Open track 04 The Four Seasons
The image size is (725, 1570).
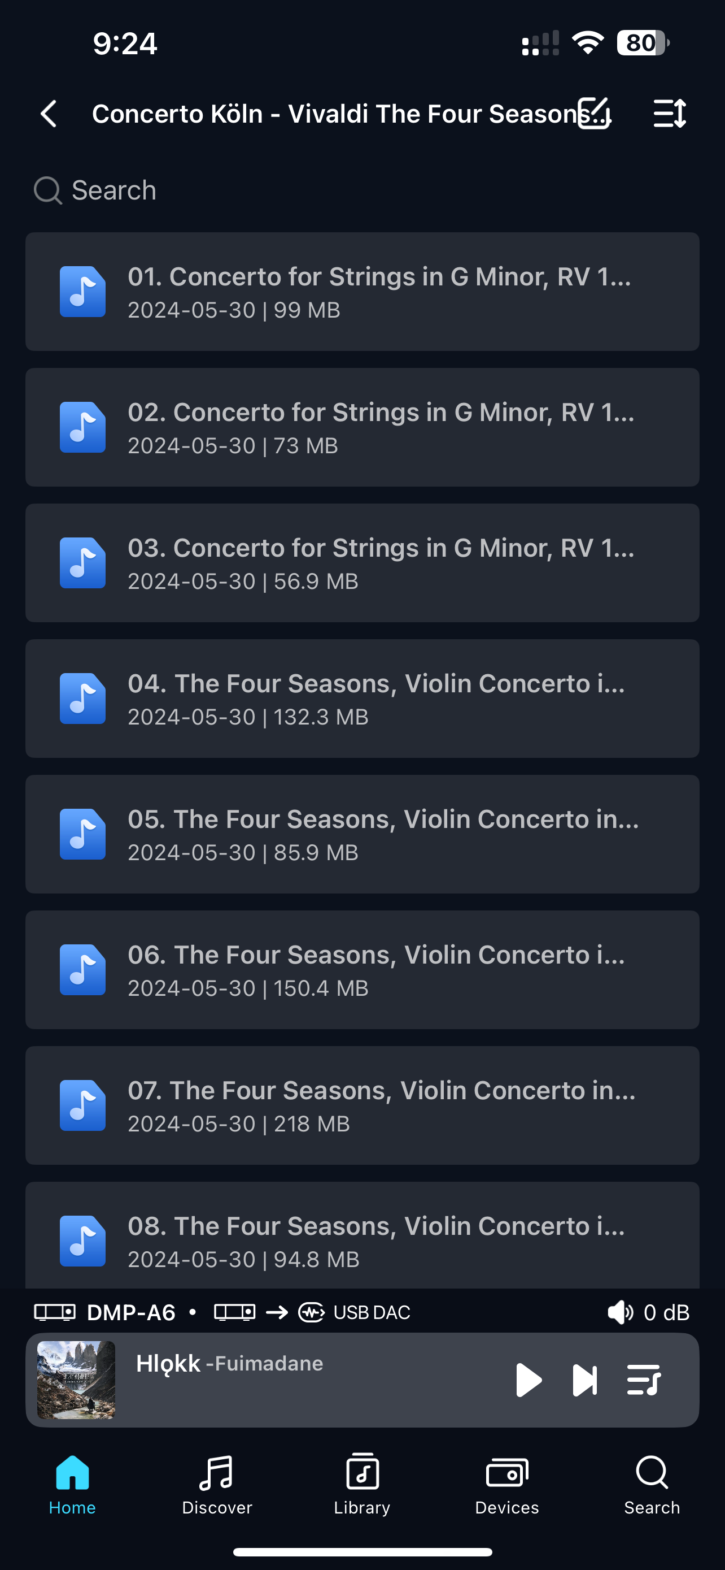376,698
